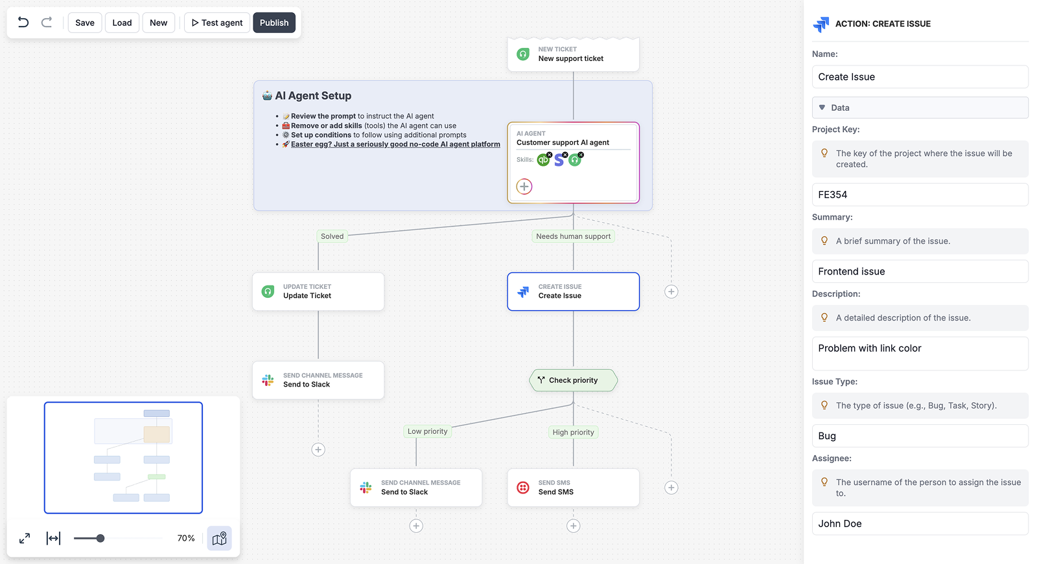Select the Solved branch label
Viewport: 1037px width, 564px height.
coord(332,236)
